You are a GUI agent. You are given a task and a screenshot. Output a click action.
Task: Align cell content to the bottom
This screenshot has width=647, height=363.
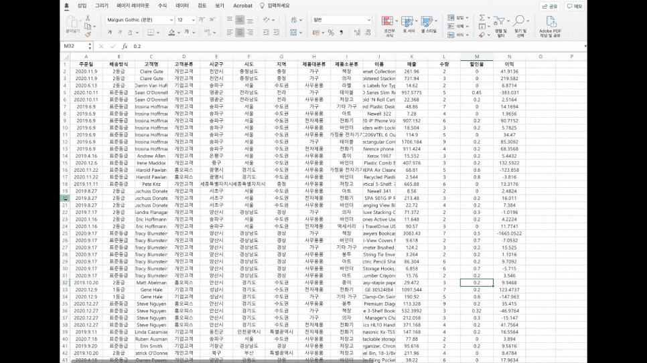250,20
